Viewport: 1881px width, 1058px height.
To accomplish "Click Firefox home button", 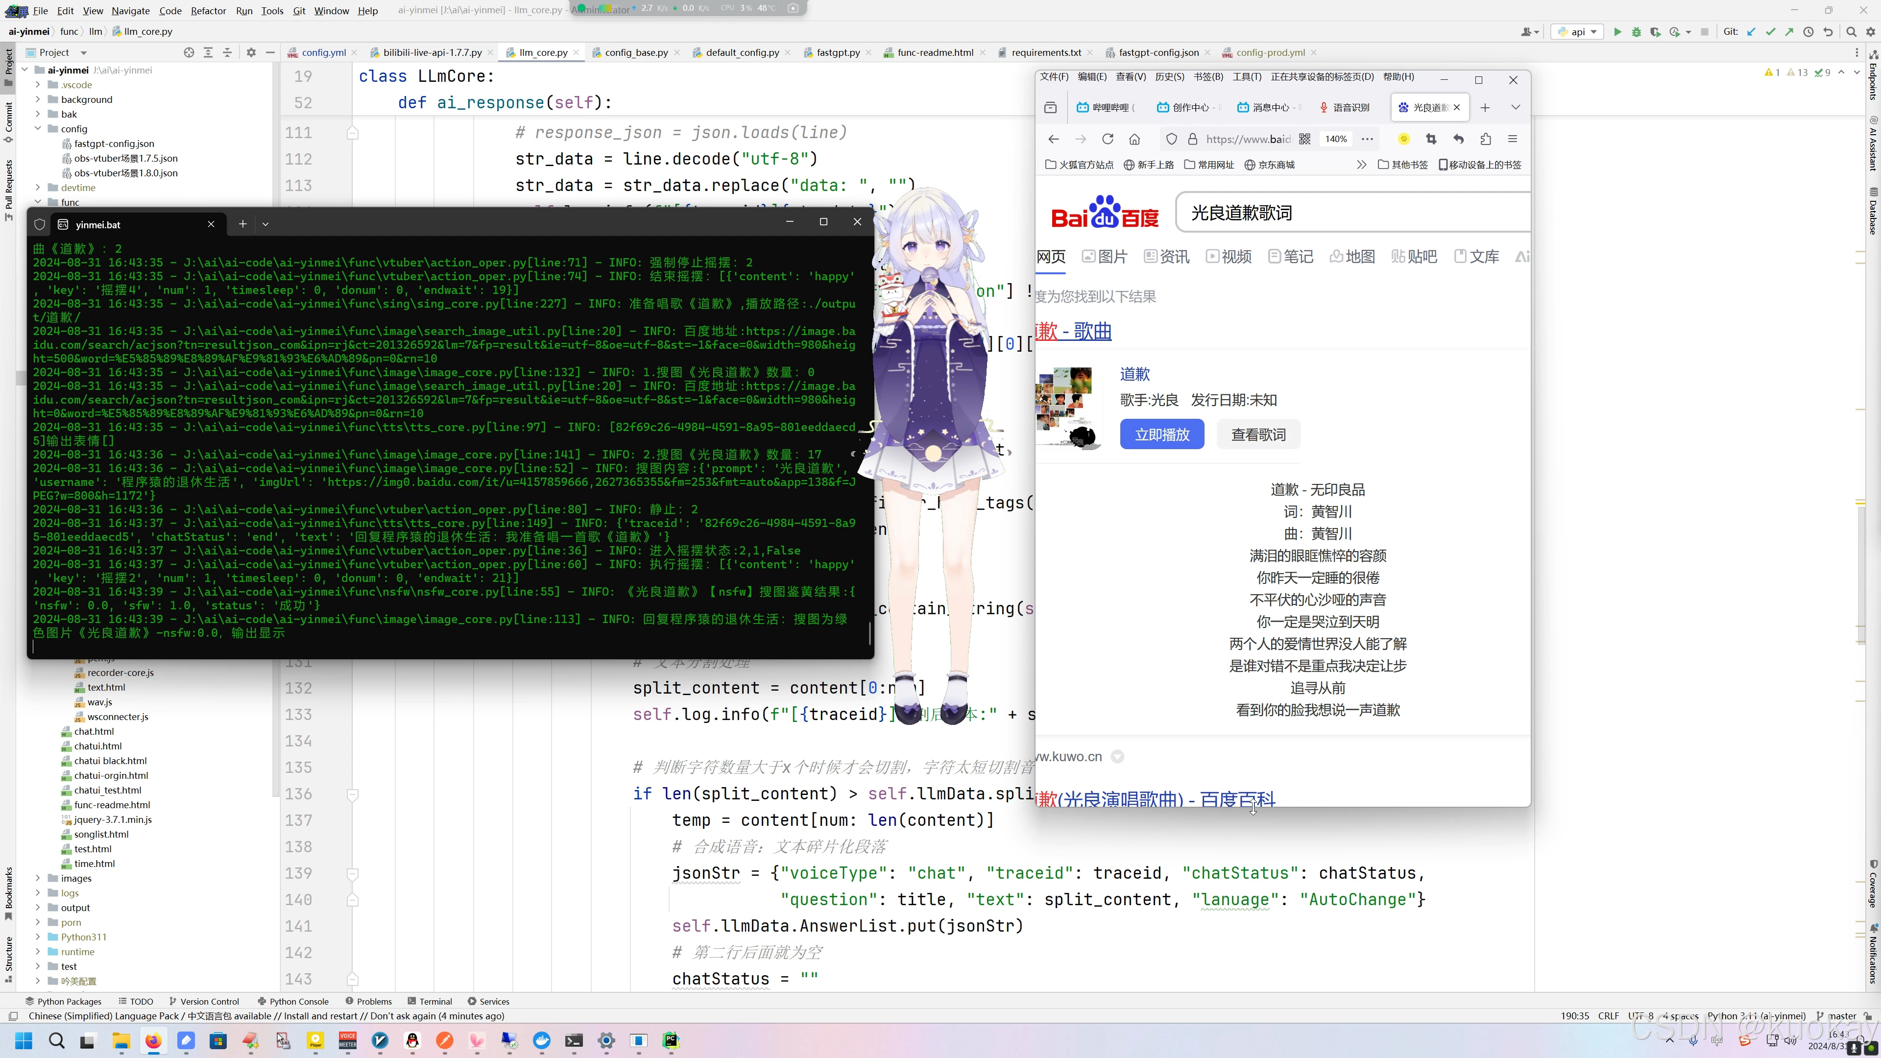I will [x=1134, y=139].
